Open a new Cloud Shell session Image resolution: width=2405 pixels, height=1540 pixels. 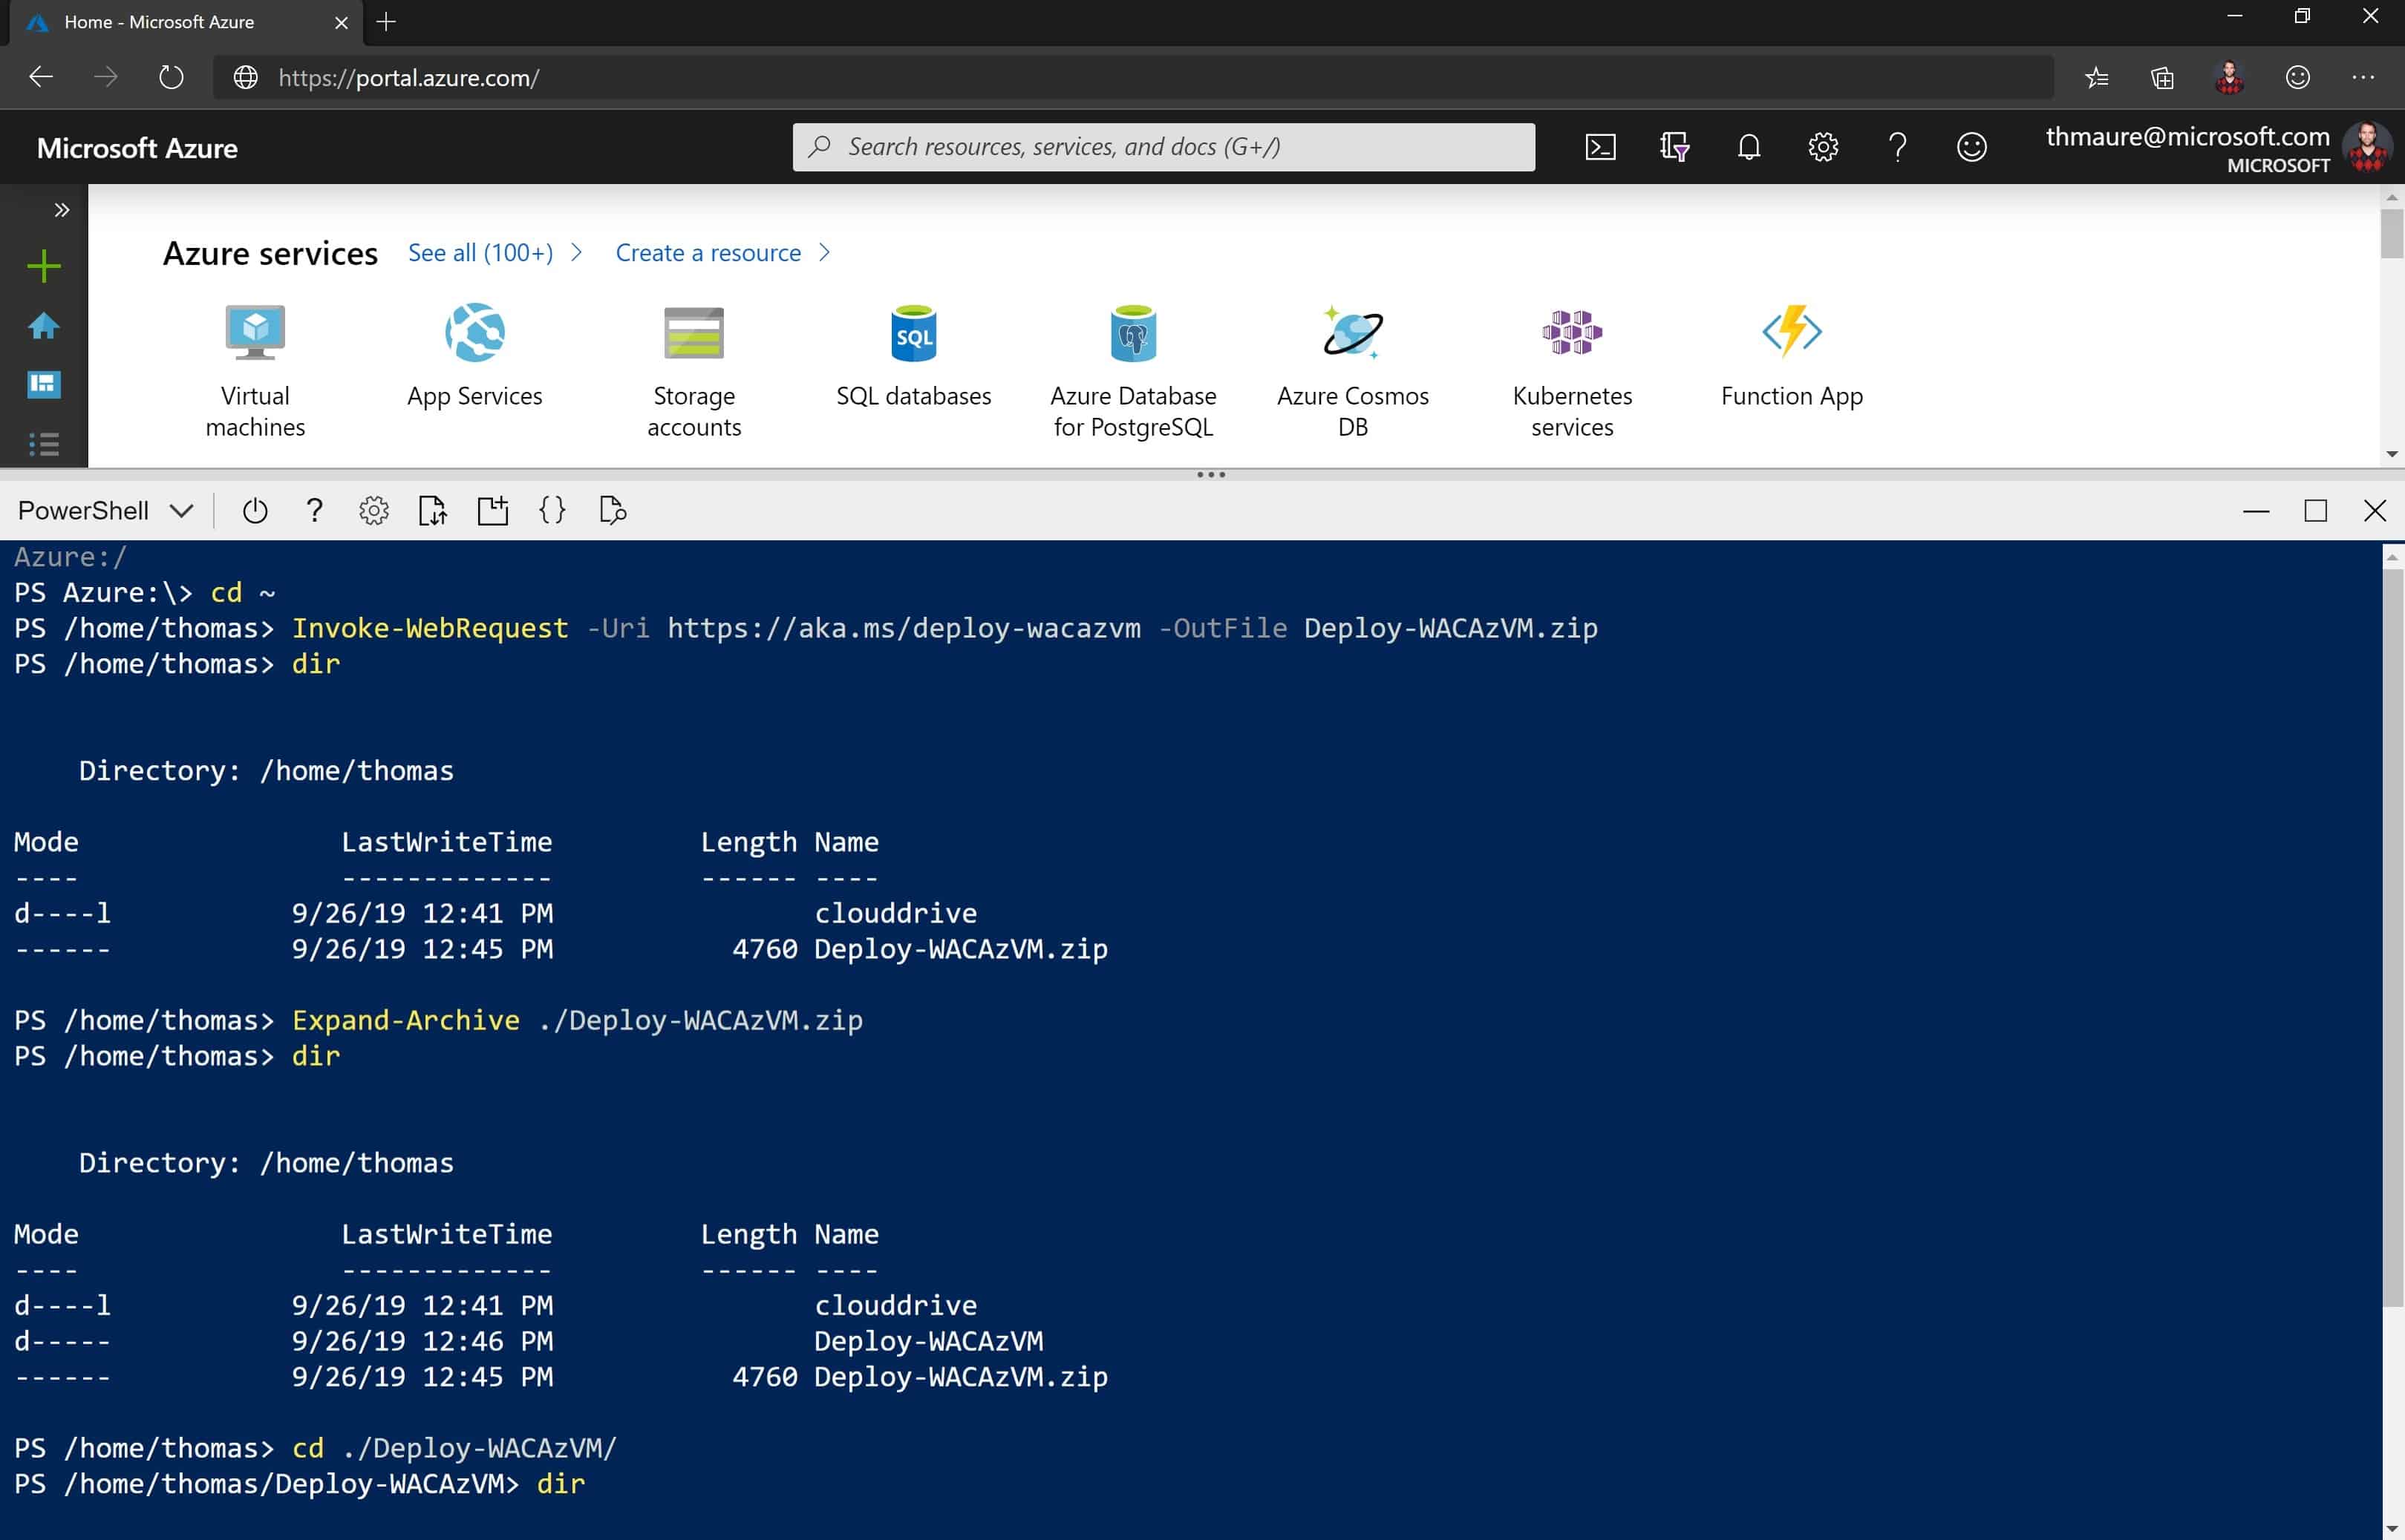coord(492,510)
